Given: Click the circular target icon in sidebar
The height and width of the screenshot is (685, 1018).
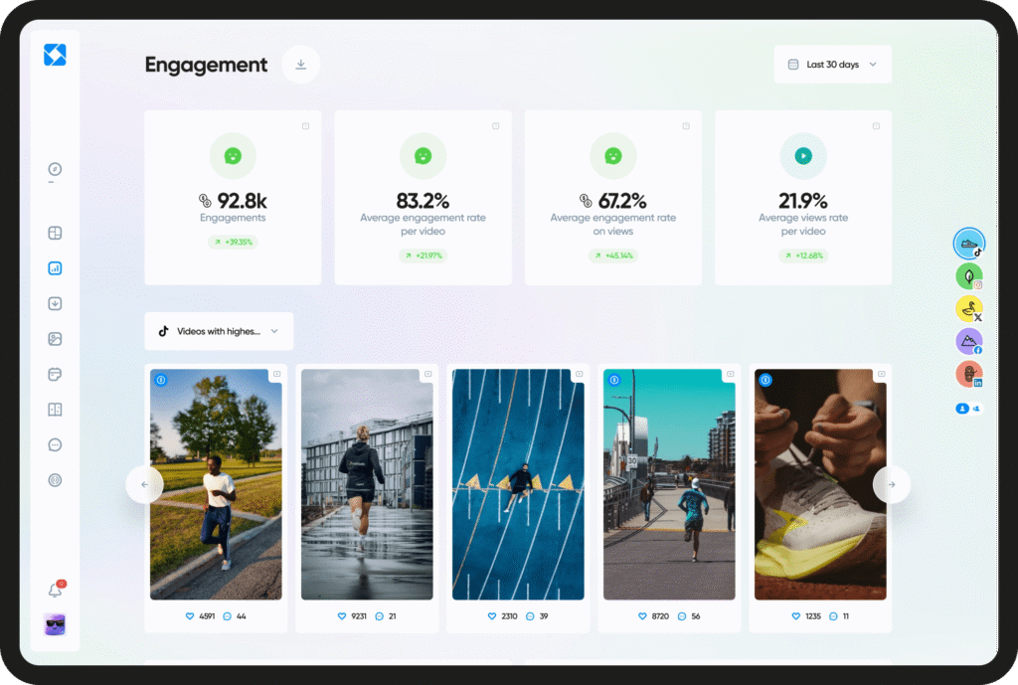Looking at the screenshot, I should click(x=56, y=480).
